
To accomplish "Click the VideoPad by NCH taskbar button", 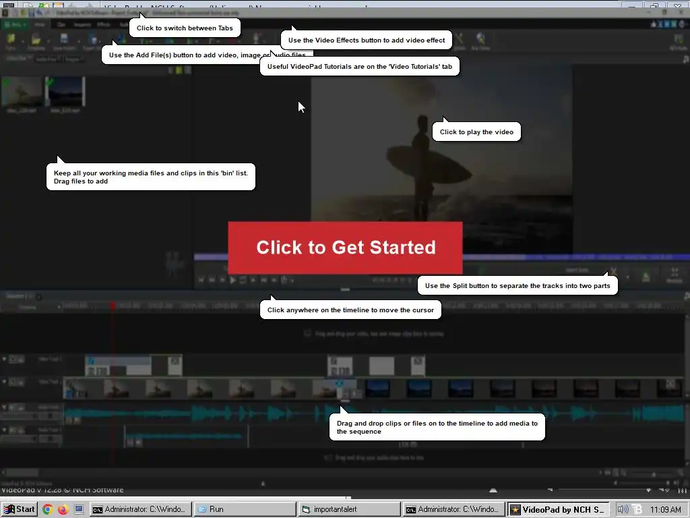I will pyautogui.click(x=559, y=509).
